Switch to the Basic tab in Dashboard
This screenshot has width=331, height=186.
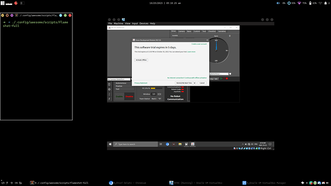[x=189, y=31]
